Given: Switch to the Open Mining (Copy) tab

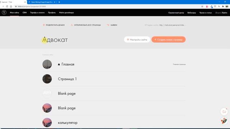Looking at the screenshot, I should coord(41,2).
